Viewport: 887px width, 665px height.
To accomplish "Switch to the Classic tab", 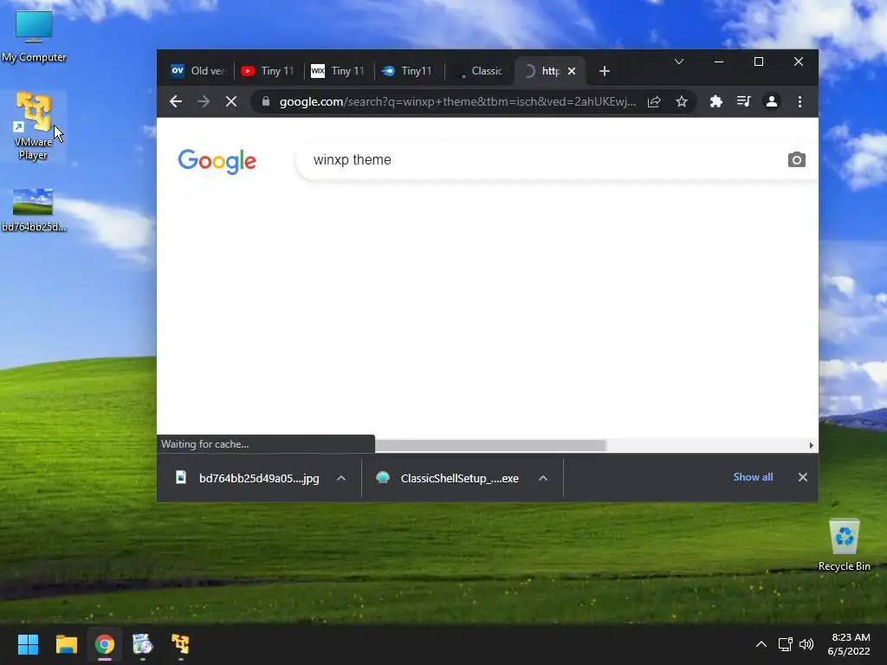I will click(x=479, y=71).
